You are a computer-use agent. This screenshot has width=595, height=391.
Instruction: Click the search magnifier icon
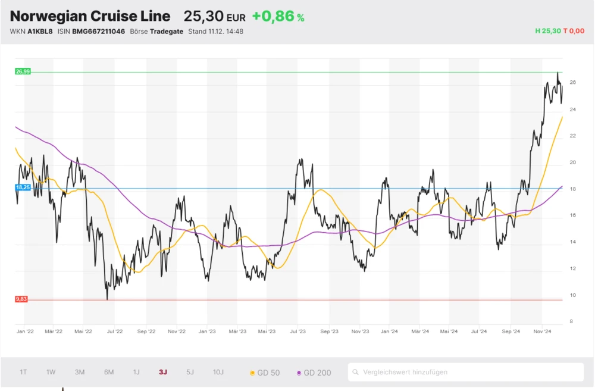click(356, 373)
